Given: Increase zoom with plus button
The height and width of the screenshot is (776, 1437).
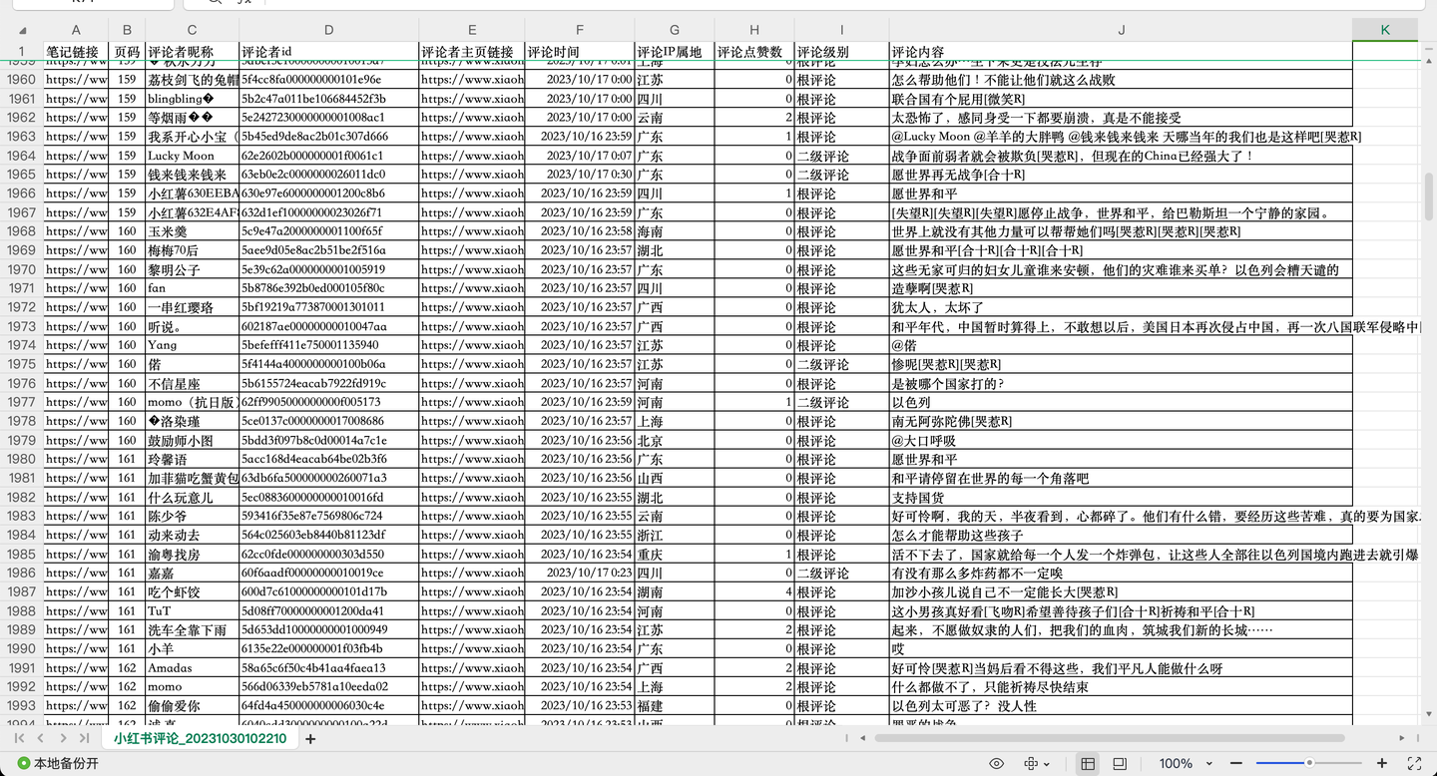Looking at the screenshot, I should [x=1382, y=764].
